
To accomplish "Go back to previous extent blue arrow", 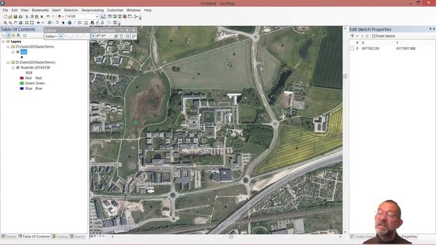I will [38, 22].
